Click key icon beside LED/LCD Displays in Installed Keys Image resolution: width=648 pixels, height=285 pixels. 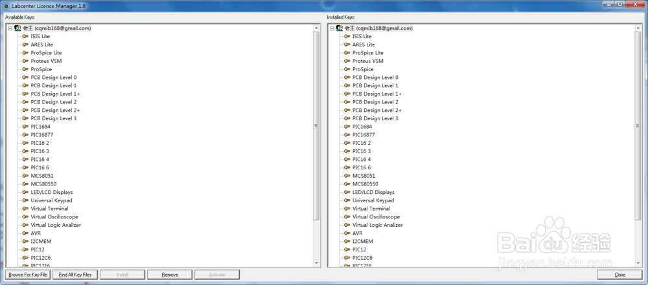coord(347,192)
